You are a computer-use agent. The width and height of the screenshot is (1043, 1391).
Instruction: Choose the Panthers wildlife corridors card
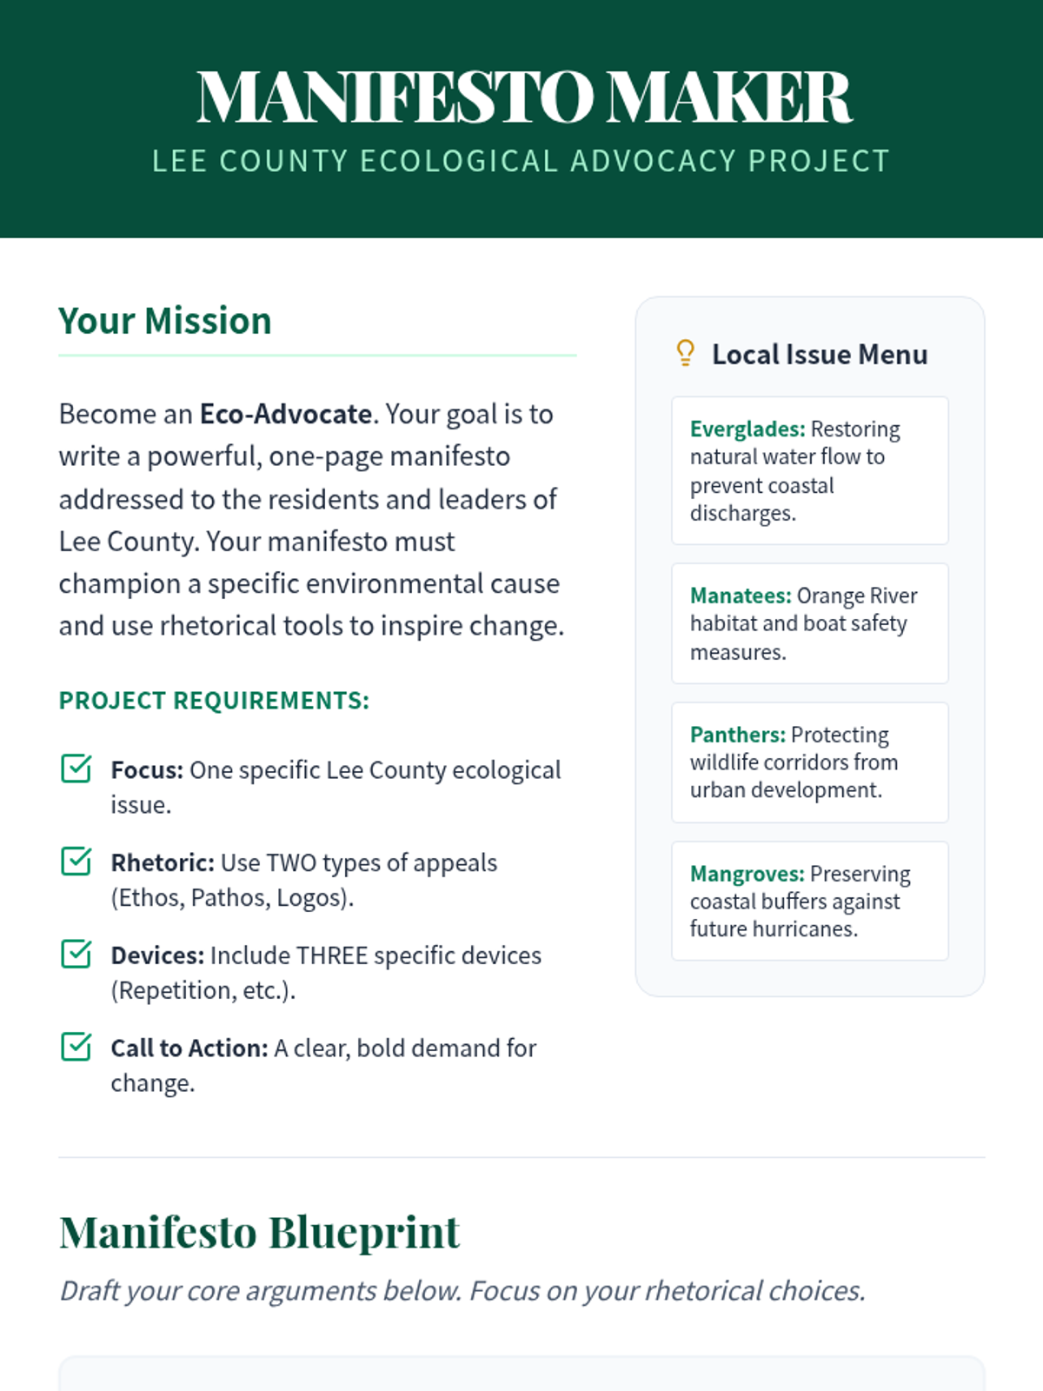[809, 762]
